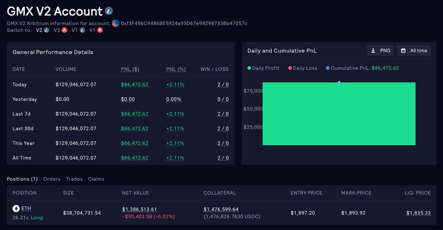This screenshot has width=443, height=230.
Task: Click the account avatar icon before the address
Action: (116, 23)
